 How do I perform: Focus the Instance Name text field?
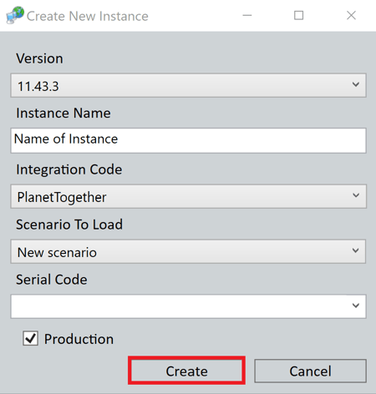point(188,140)
